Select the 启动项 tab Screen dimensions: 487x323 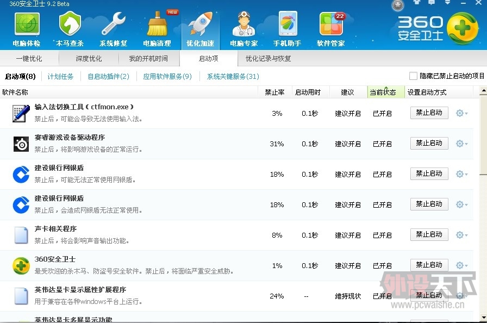(x=208, y=59)
